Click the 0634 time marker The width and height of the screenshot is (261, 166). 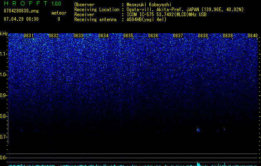click(x=103, y=36)
